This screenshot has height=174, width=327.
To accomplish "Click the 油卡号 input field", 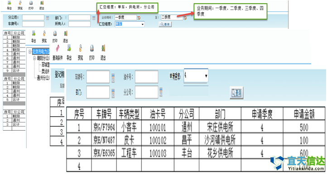I will pyautogui.click(x=146, y=77).
